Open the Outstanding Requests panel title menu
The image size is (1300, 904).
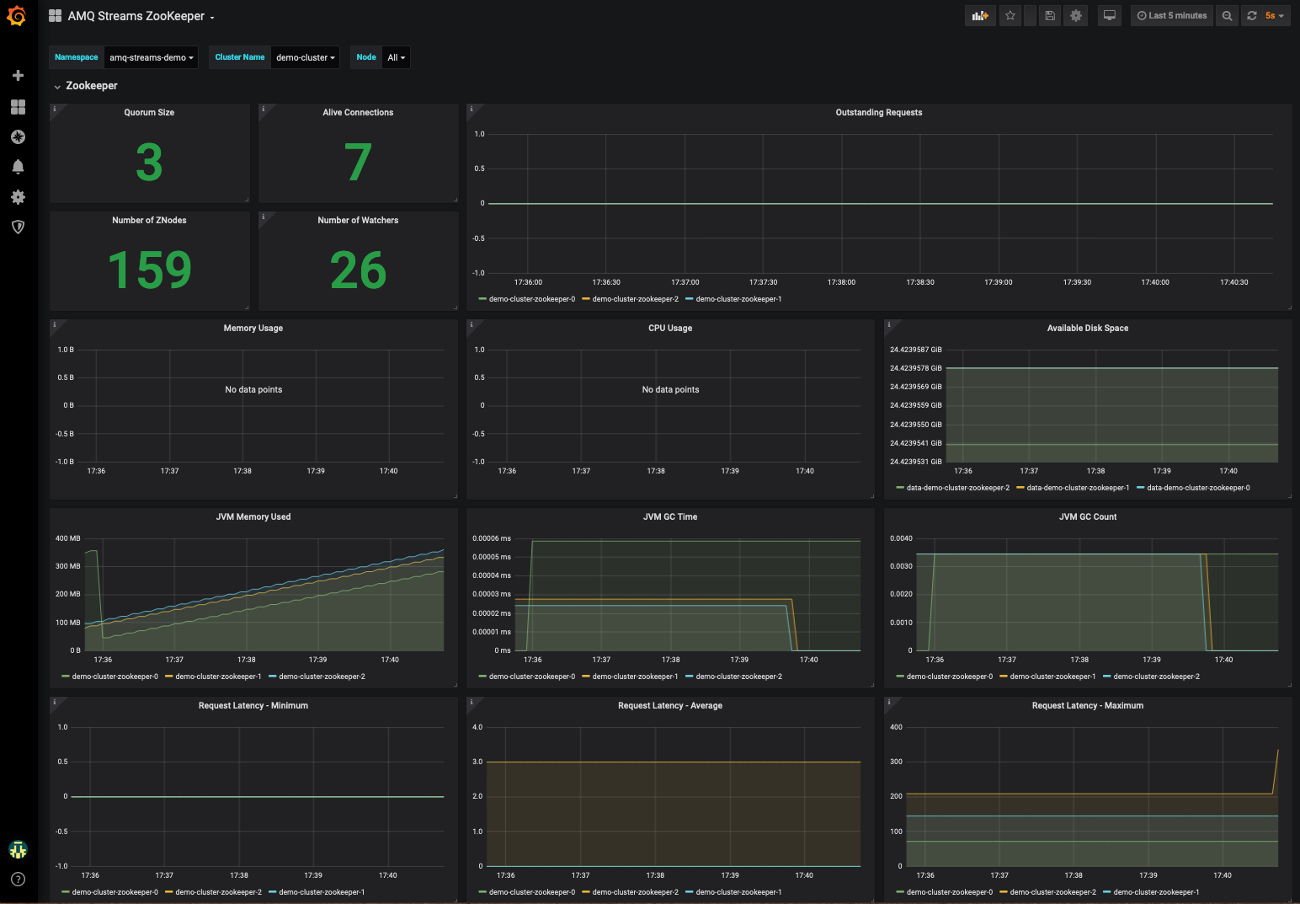878,112
